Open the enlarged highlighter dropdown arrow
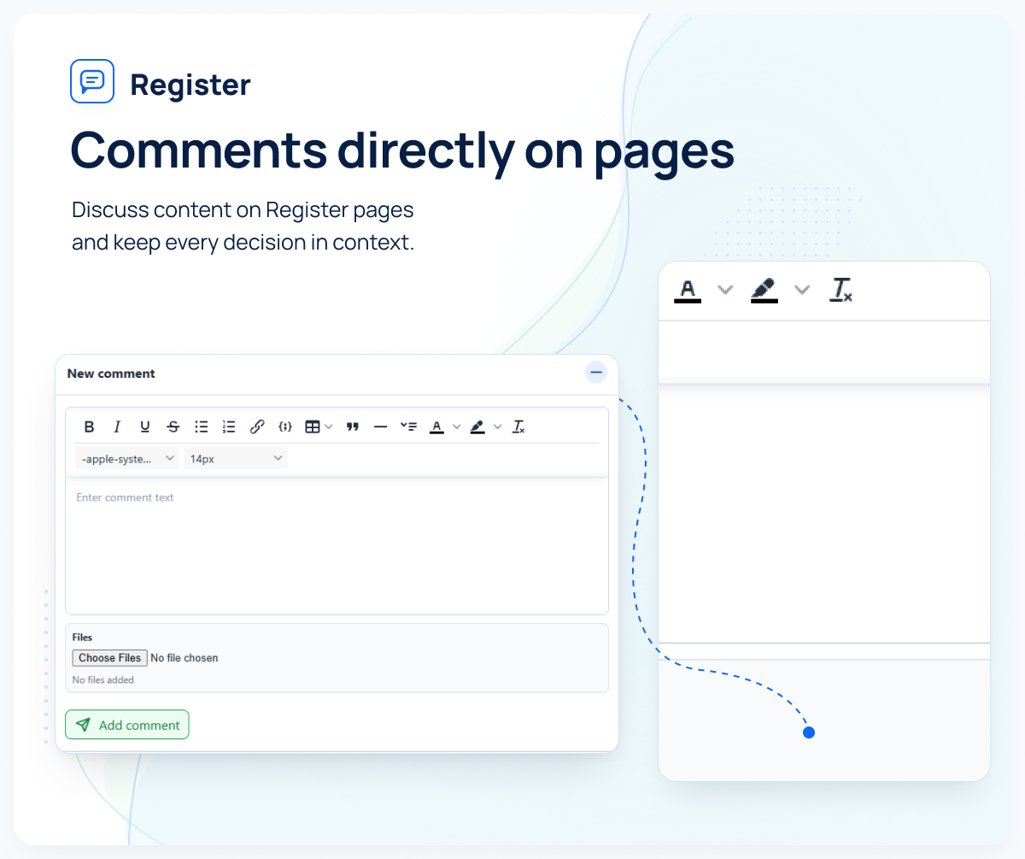The width and height of the screenshot is (1025, 859). pos(802,290)
